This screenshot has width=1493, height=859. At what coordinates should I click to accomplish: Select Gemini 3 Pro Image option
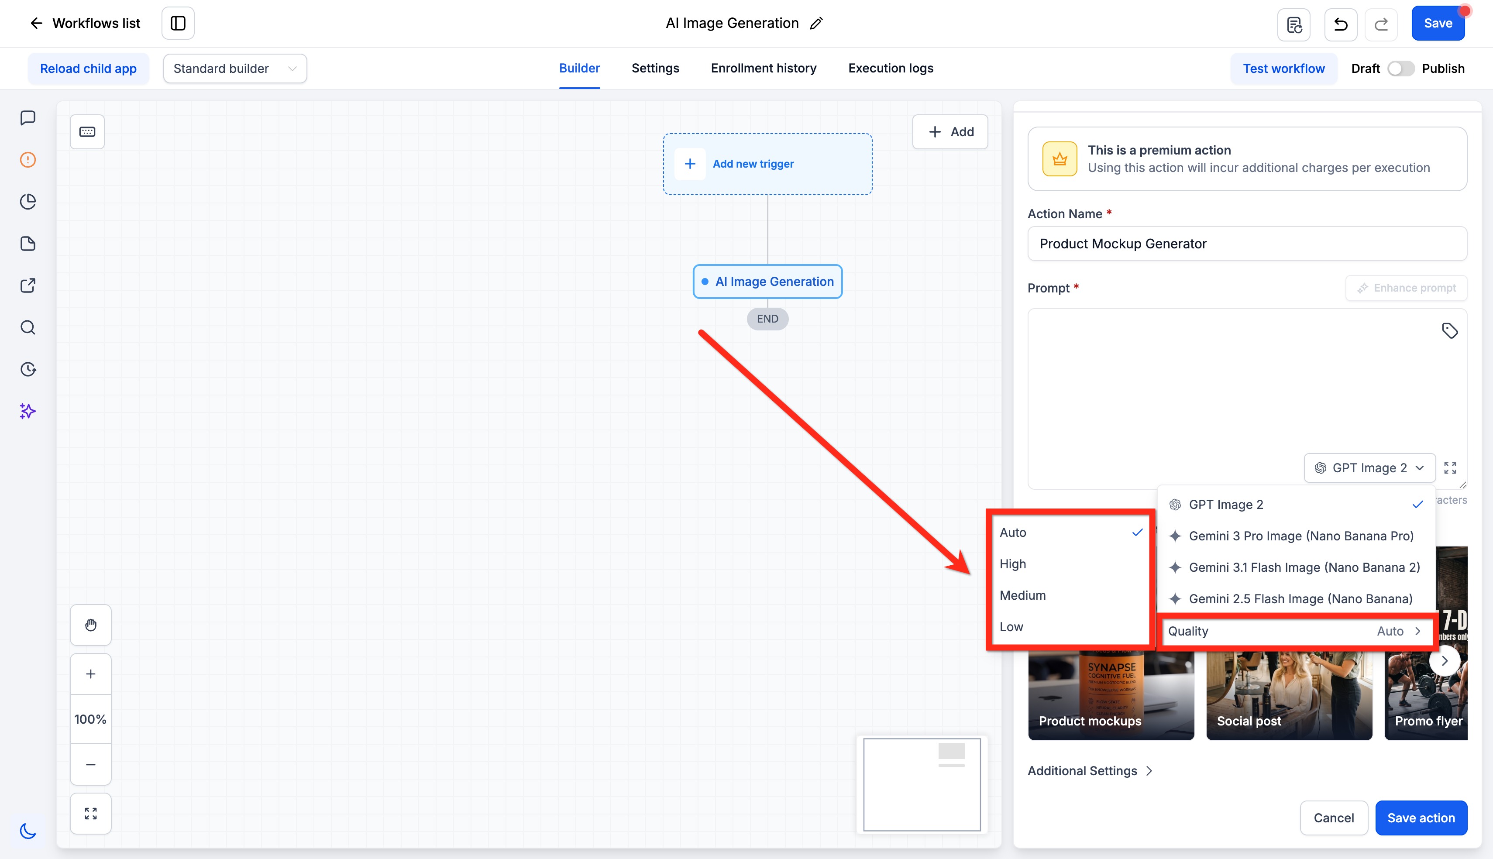(1296, 536)
